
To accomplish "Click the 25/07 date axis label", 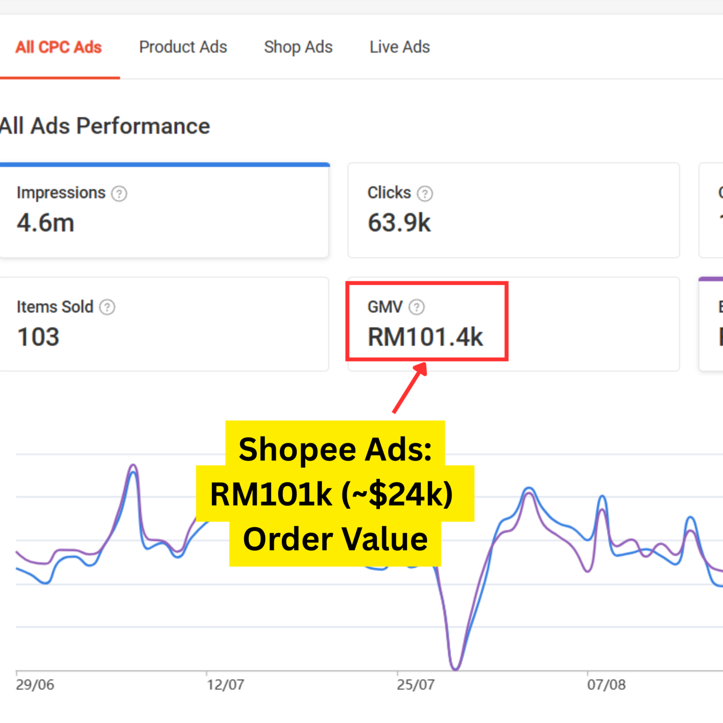I will [416, 684].
